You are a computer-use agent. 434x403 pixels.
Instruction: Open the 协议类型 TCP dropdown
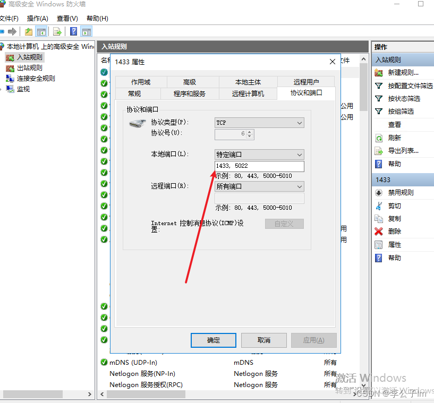(x=259, y=123)
